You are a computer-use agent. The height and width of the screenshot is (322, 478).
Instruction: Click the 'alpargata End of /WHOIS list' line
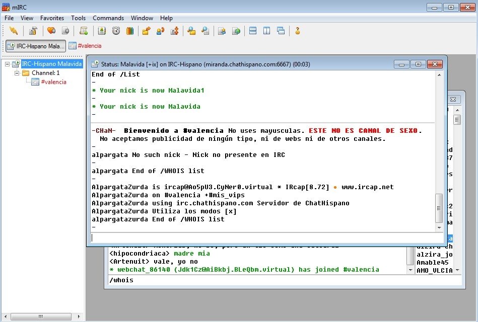click(x=148, y=171)
